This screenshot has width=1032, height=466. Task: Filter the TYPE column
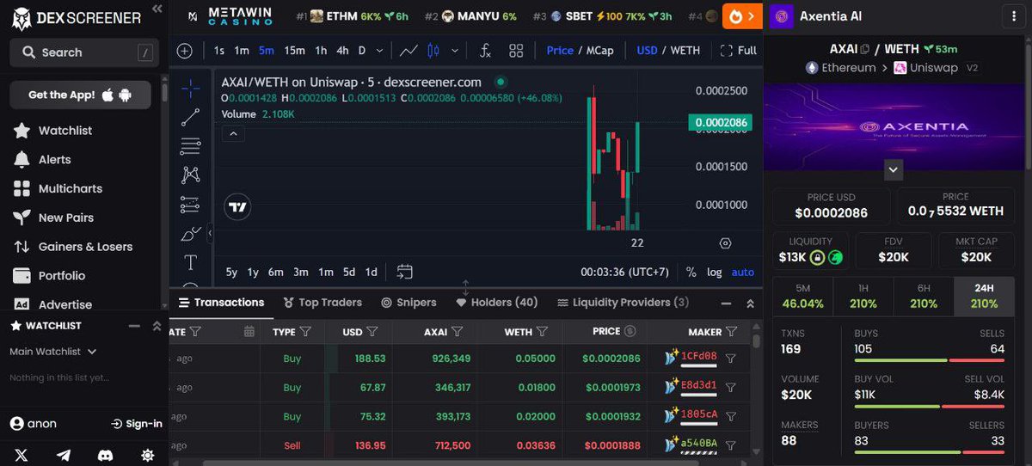pyautogui.click(x=305, y=331)
